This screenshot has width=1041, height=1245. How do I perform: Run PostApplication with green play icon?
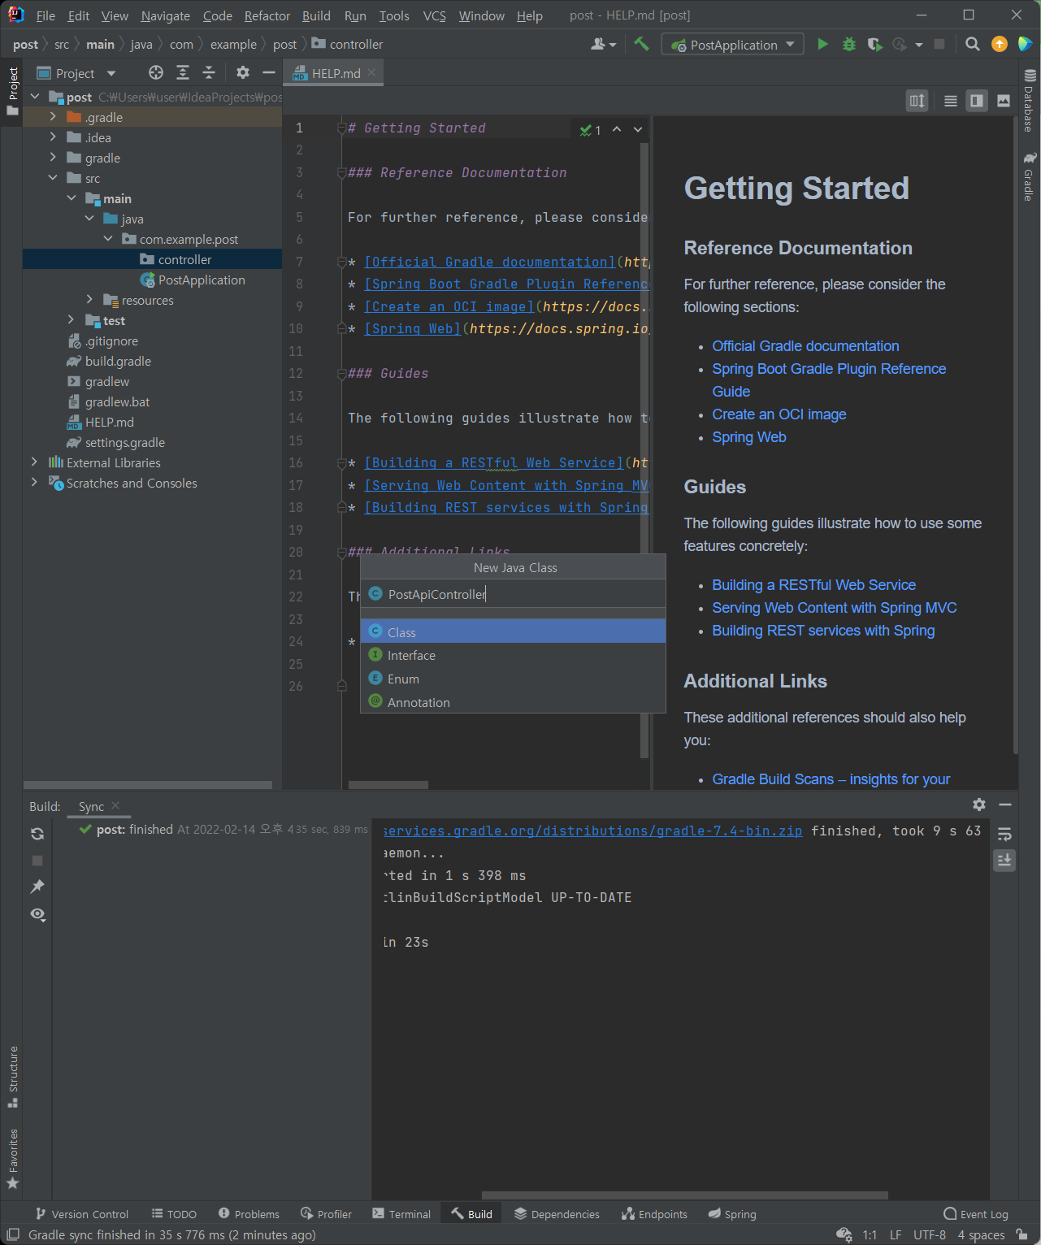(x=822, y=45)
